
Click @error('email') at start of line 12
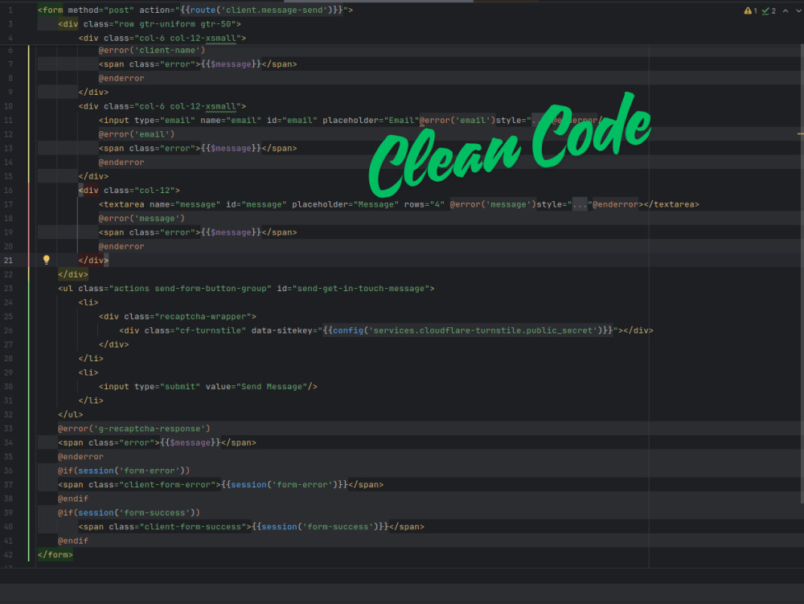click(x=137, y=134)
